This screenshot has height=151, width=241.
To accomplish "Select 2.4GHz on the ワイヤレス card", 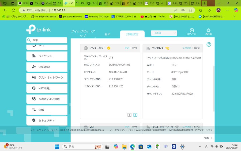I will [x=187, y=48].
